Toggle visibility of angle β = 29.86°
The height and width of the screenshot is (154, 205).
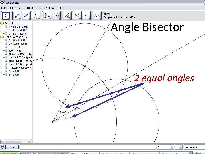coord(6,74)
